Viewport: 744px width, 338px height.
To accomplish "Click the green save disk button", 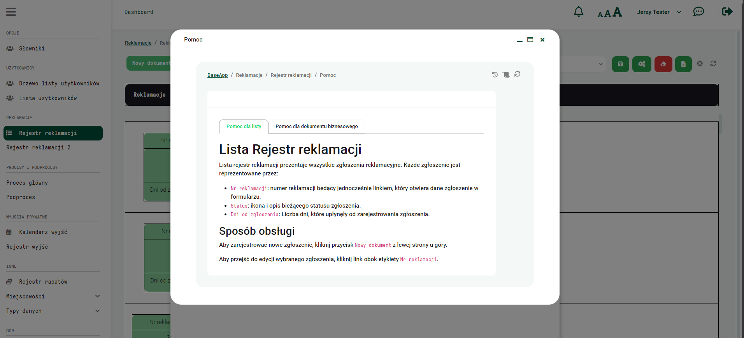I will point(621,64).
